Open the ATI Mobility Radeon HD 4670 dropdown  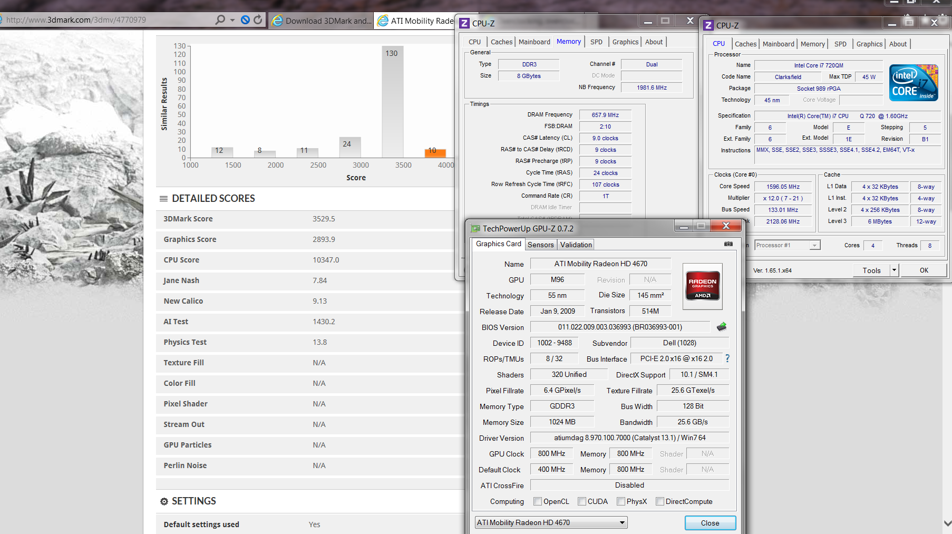[x=551, y=522]
